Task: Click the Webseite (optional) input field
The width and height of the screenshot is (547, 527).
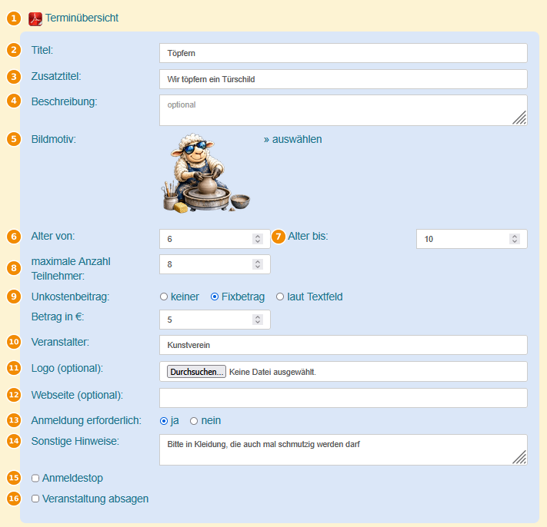Action: click(343, 398)
